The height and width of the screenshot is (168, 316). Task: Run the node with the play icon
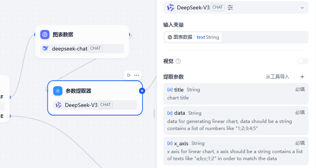point(129,75)
